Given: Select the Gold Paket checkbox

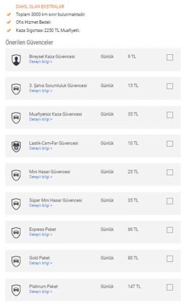Looking at the screenshot, I should click(x=170, y=258).
